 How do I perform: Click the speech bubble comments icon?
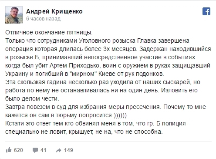pos(35,150)
